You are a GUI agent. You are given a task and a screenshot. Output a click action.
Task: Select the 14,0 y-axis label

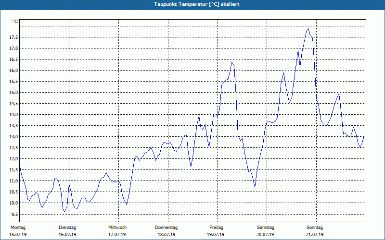[x=13, y=115]
